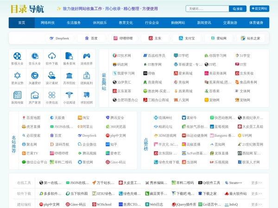Click the 分类信息 category icon
The image size is (278, 208).
(52, 95)
